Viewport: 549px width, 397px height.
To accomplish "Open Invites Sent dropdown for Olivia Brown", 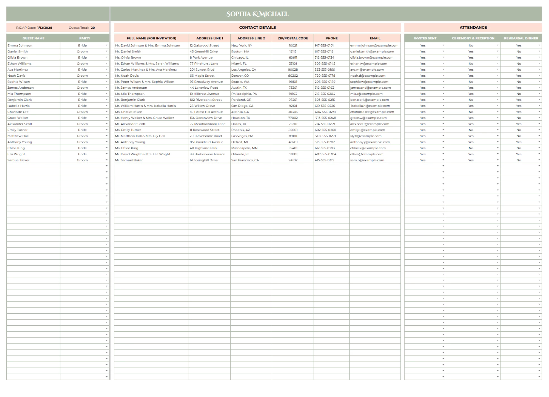I will pos(443,57).
